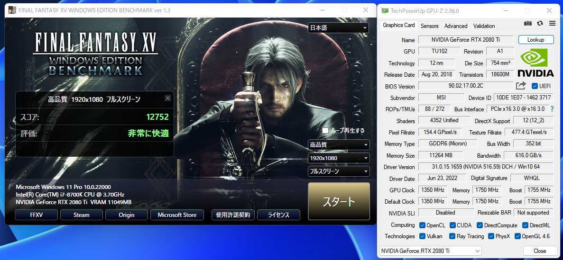Image resolution: width=563 pixels, height=260 pixels.
Task: Toggle the Ray Tracing checkbox
Action: (453, 236)
